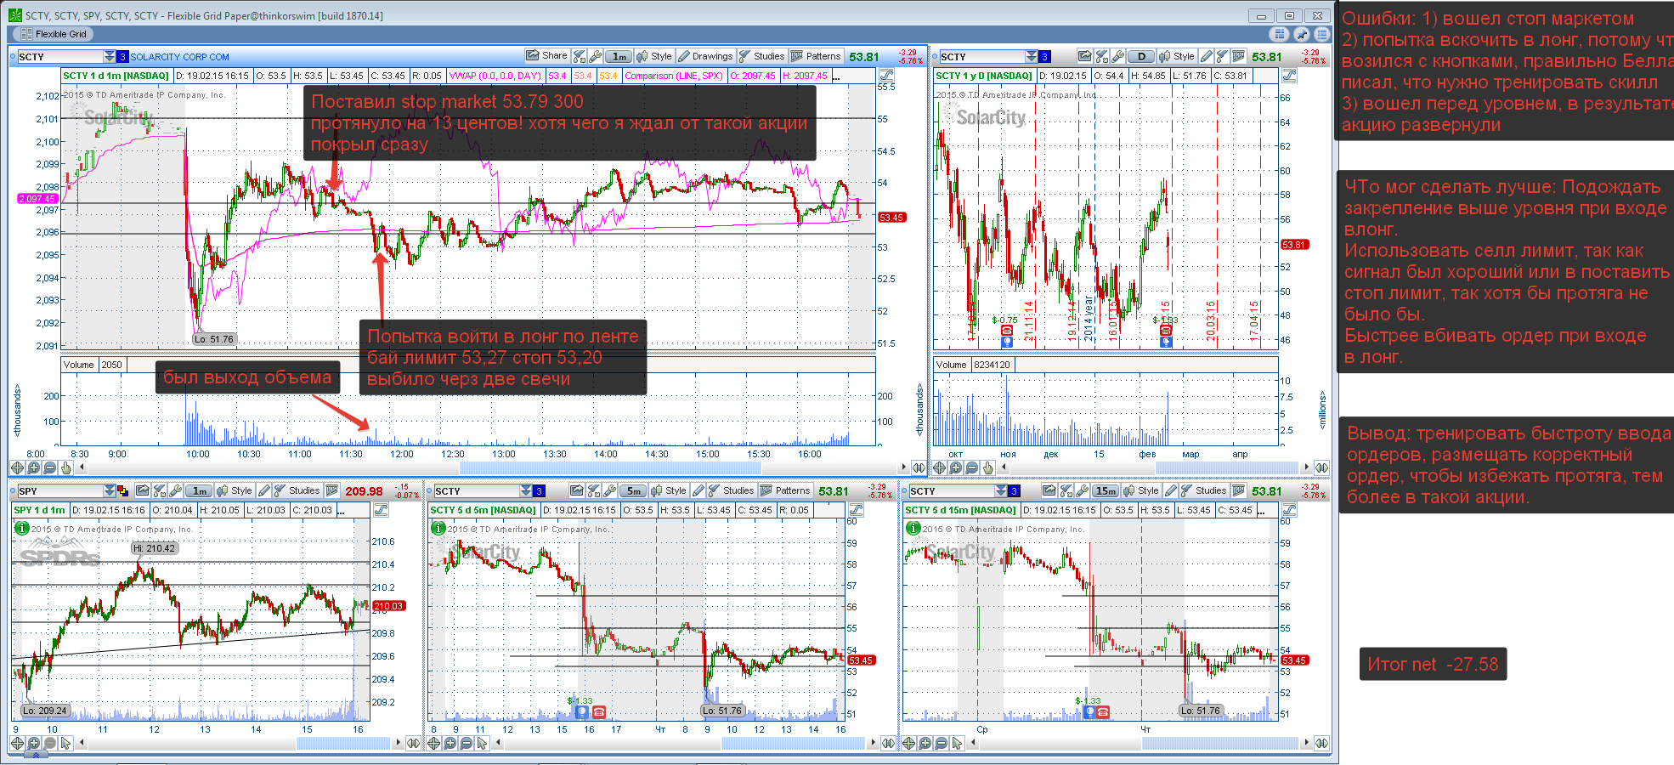1674x765 pixels.
Task: Click the telephone alert icon in 5m SCTY chart
Action: [598, 712]
